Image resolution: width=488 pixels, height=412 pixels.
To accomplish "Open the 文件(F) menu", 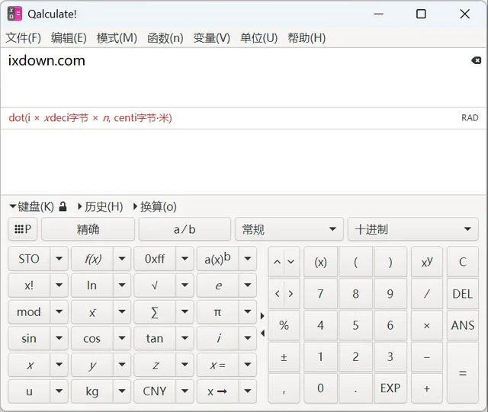I will (x=24, y=38).
